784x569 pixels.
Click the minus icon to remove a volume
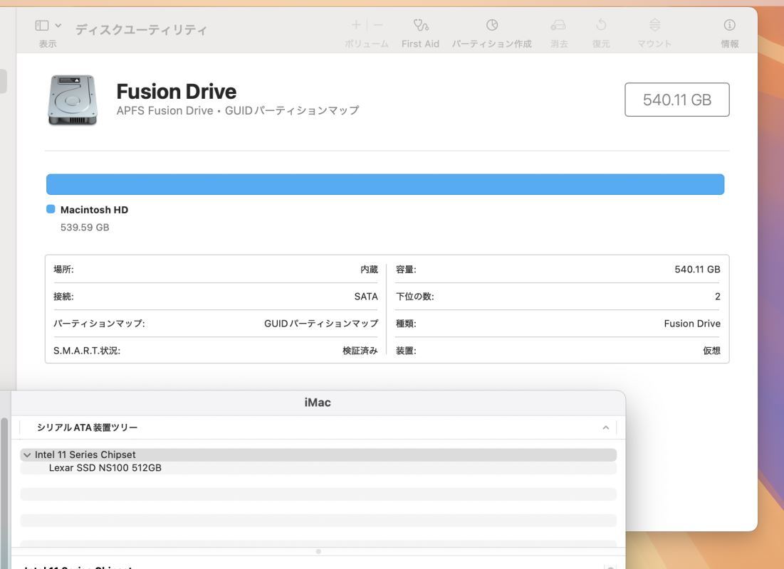pyautogui.click(x=378, y=26)
